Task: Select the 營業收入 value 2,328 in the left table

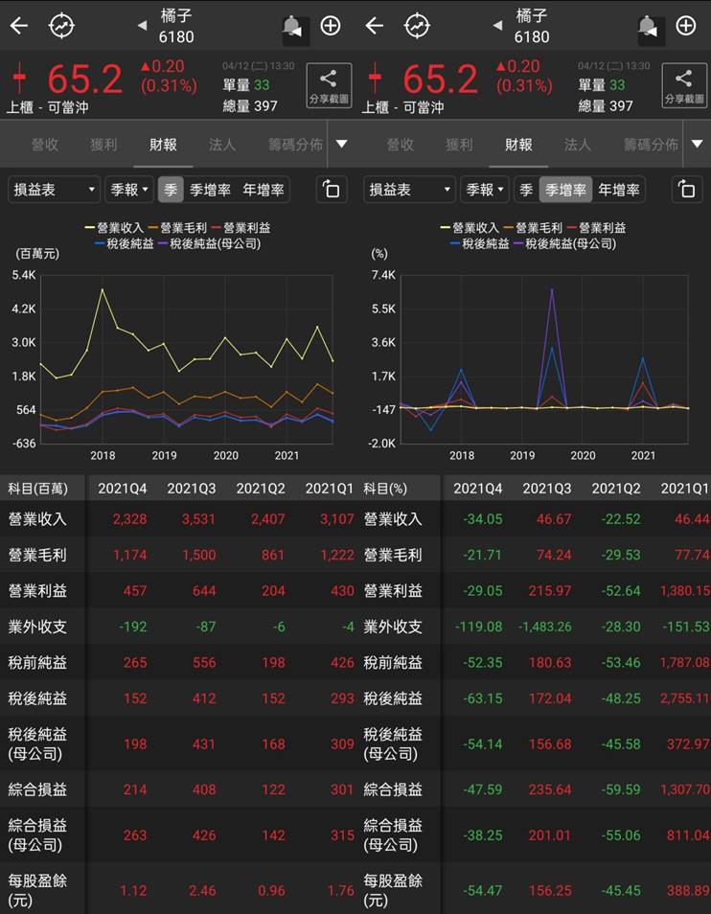Action: point(129,518)
